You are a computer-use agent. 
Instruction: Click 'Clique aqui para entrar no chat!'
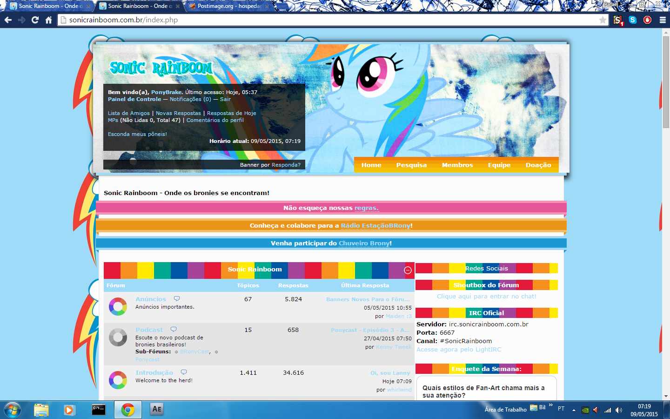(487, 296)
